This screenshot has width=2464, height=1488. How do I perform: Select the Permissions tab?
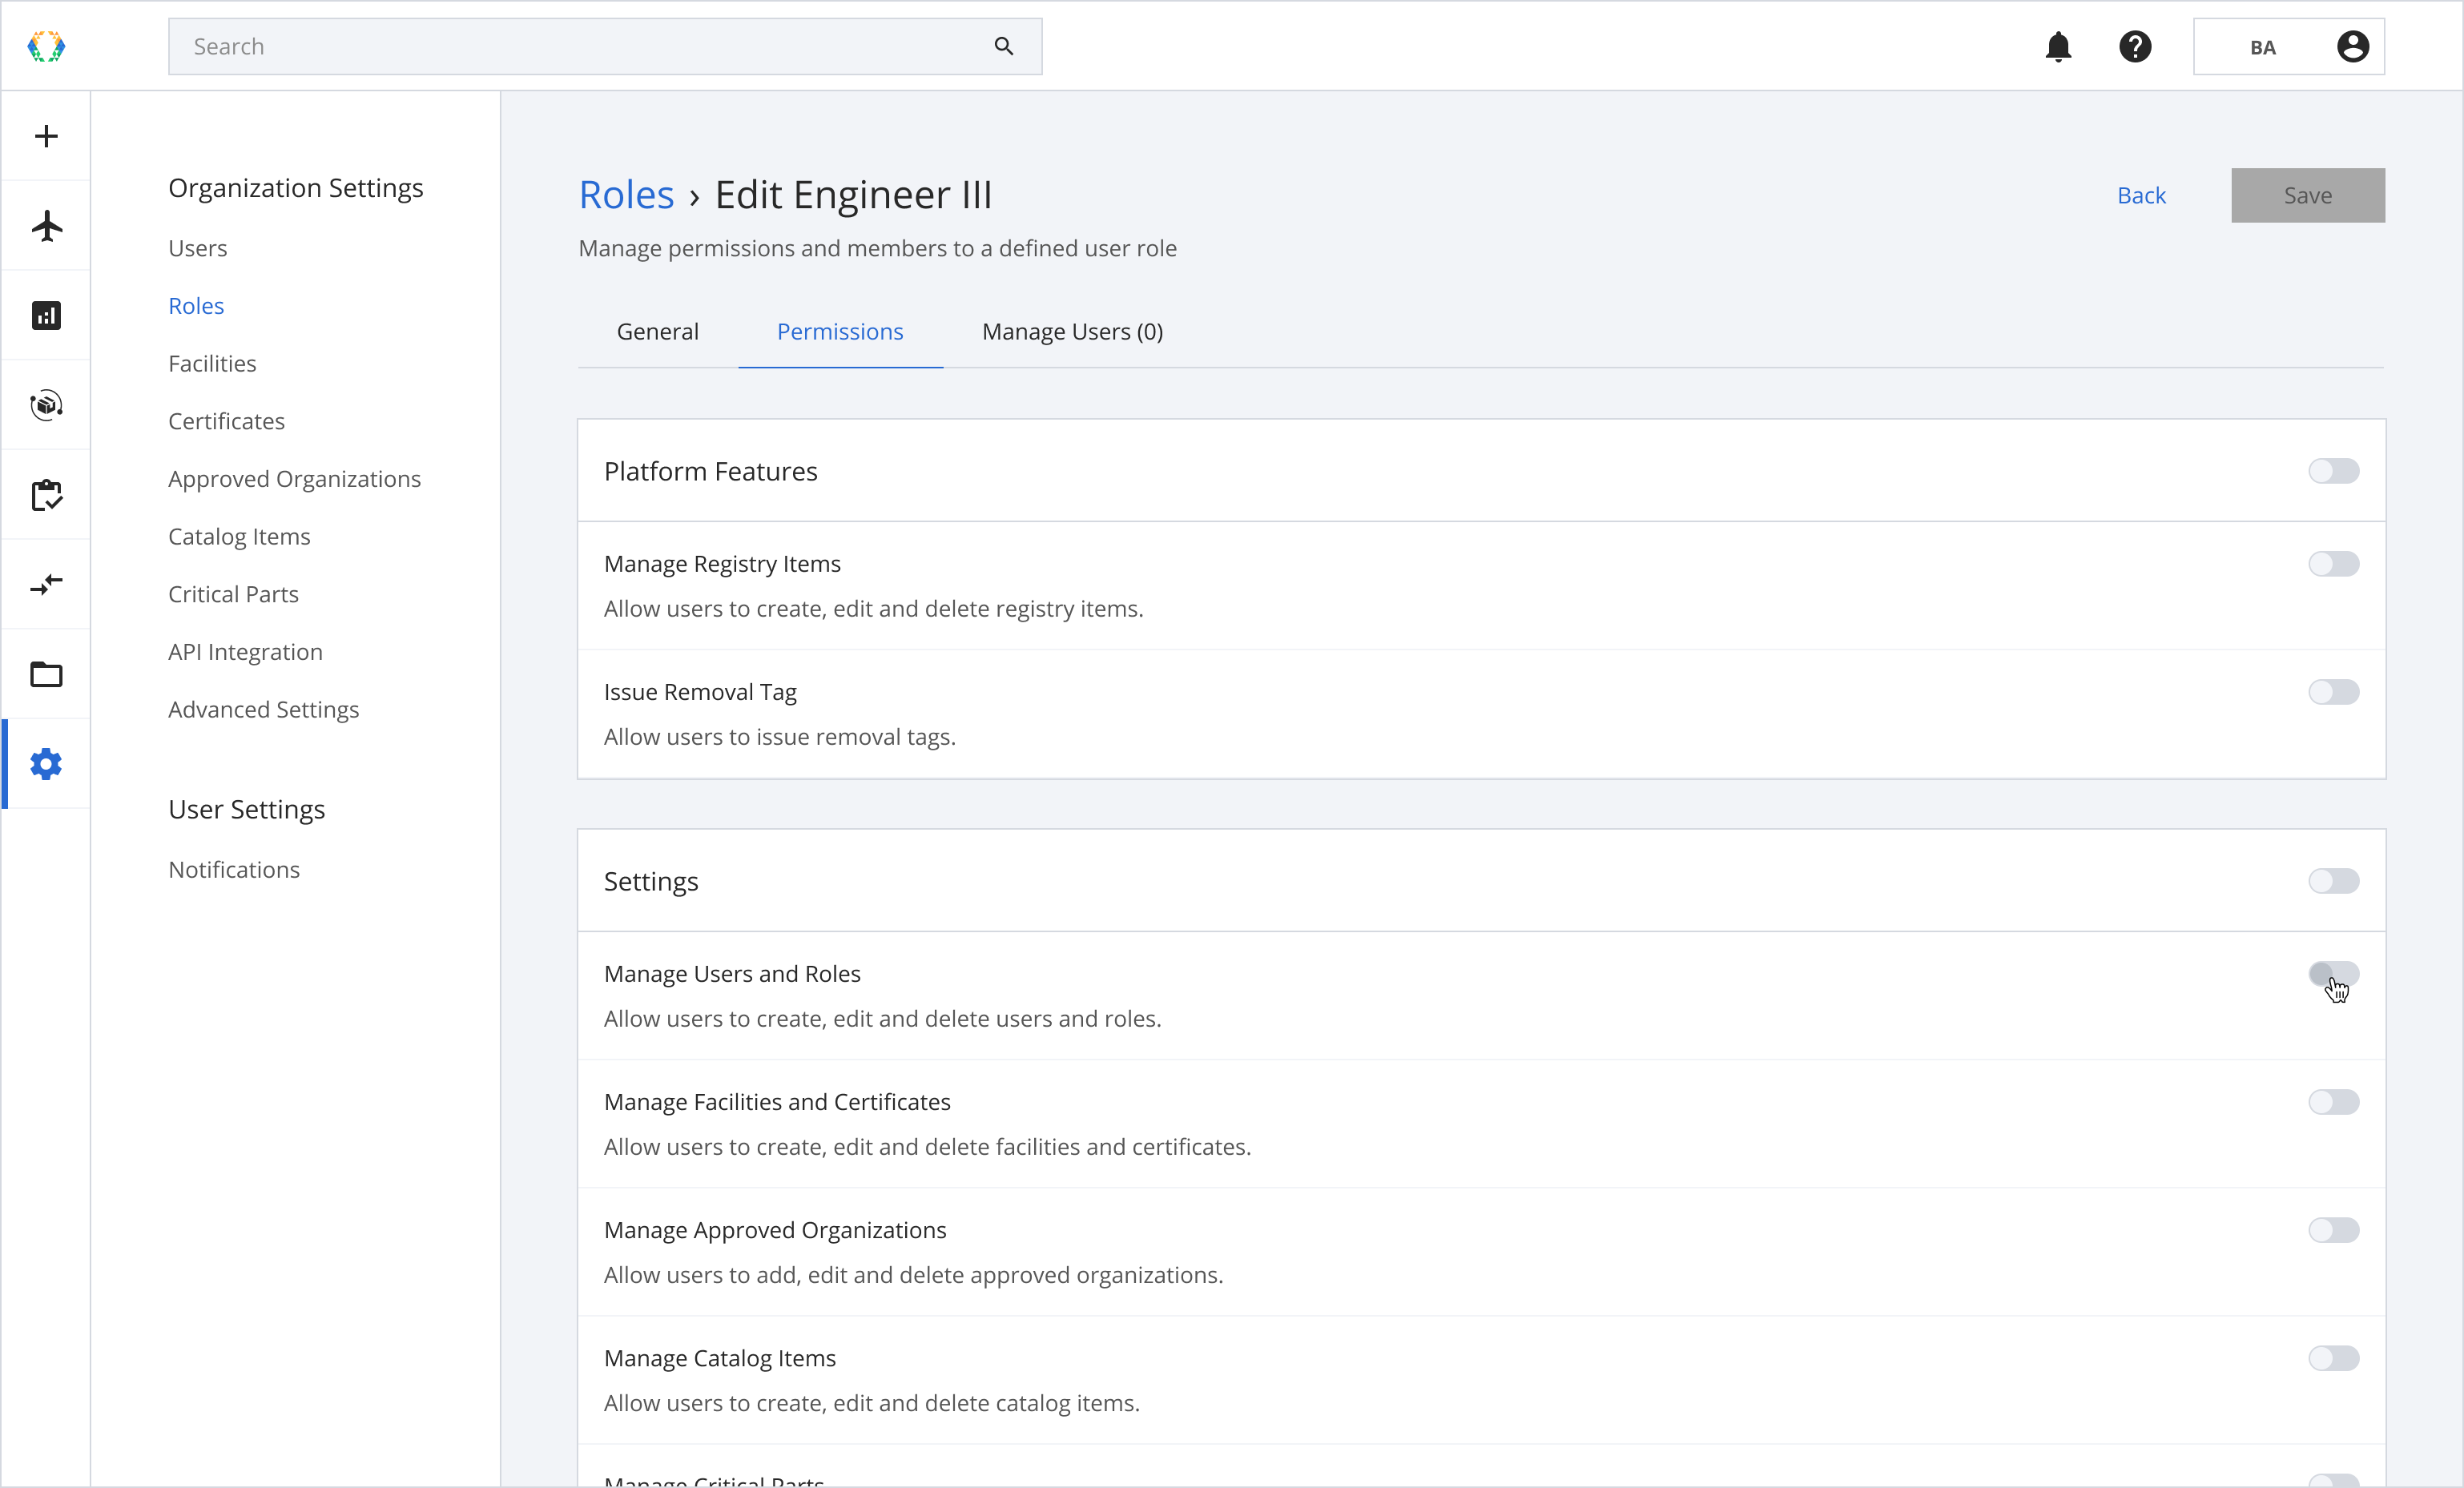click(840, 331)
